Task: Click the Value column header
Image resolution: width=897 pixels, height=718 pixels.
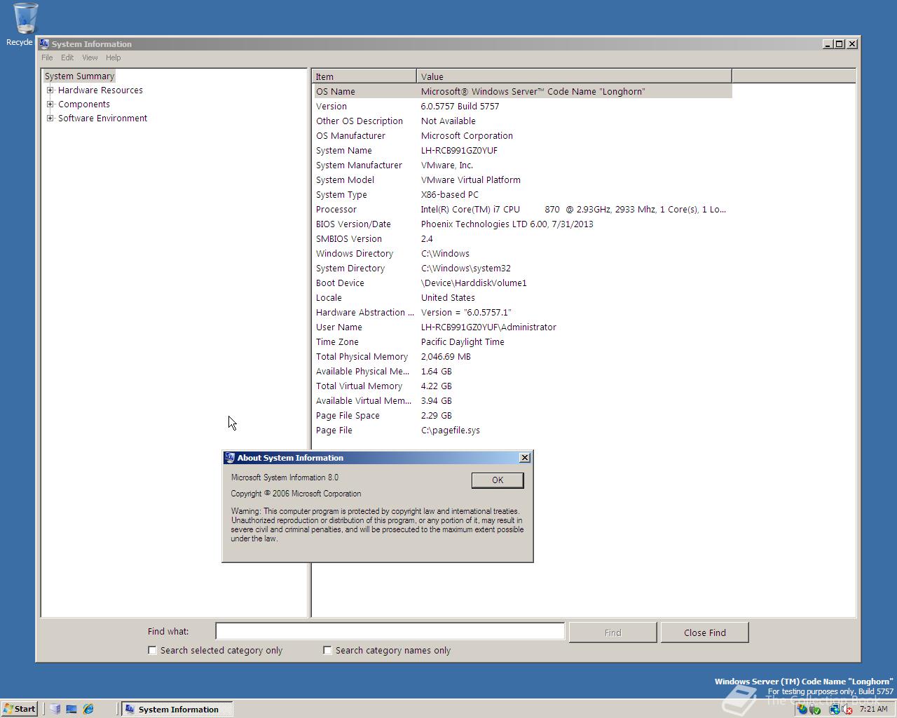Action: coord(574,76)
